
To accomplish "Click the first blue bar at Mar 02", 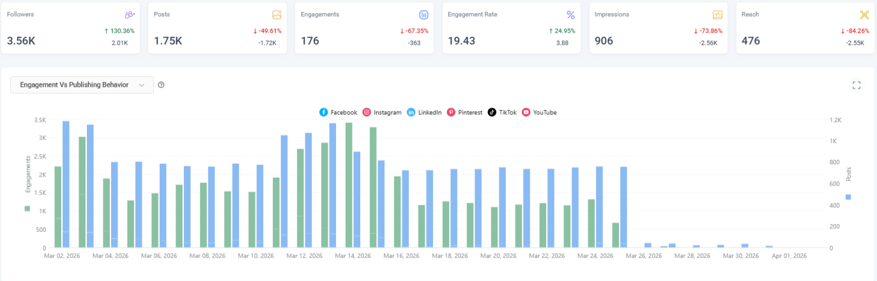I will pyautogui.click(x=66, y=184).
